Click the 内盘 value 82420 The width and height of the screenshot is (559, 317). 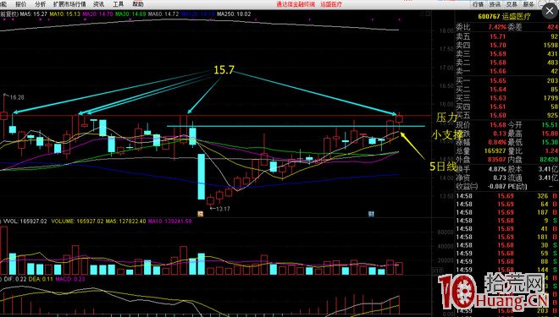550,160
